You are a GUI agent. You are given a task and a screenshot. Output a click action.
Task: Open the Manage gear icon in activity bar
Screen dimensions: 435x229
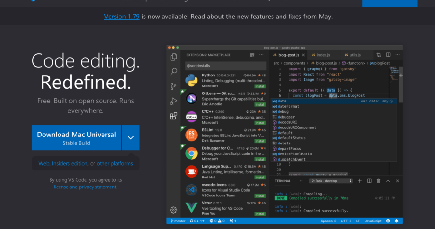(174, 210)
